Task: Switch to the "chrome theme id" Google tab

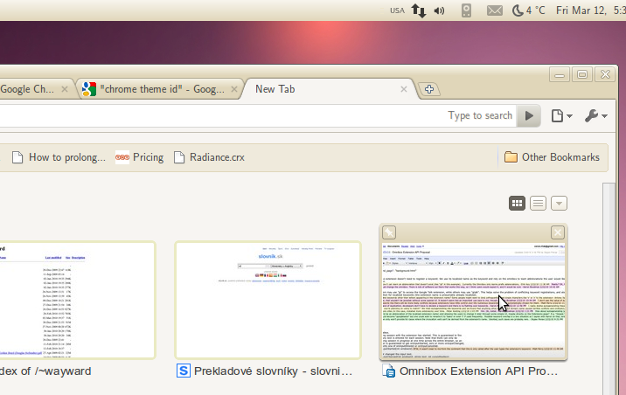Action: coord(158,89)
